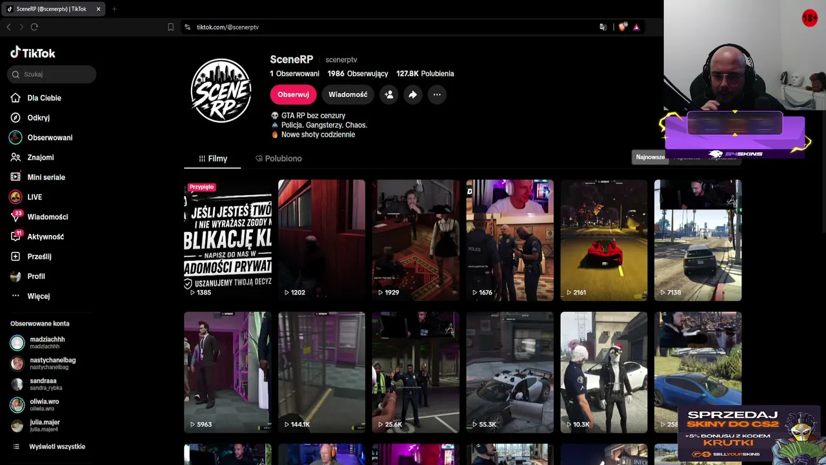Open the video with 1202 views
The image size is (826, 465).
point(321,240)
